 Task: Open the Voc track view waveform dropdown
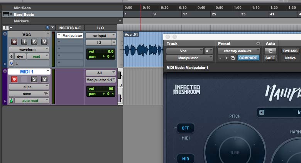pyautogui.click(x=29, y=49)
